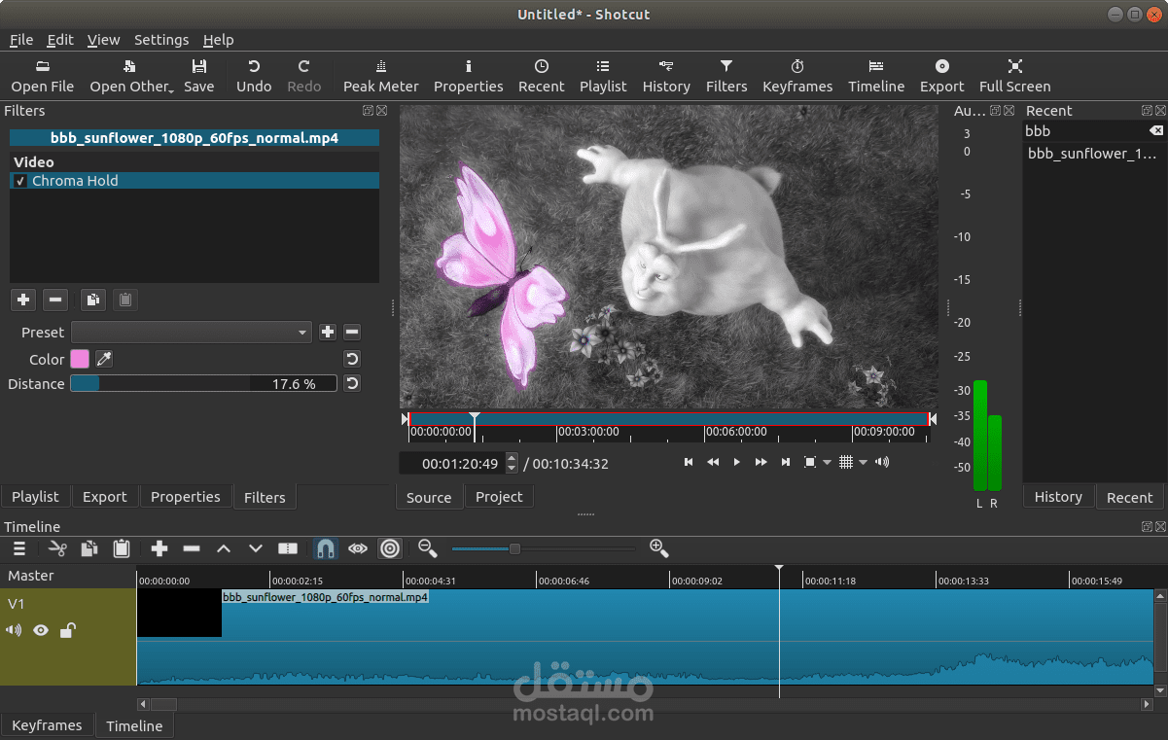This screenshot has height=740, width=1168.
Task: Open player volume control
Action: 882,462
